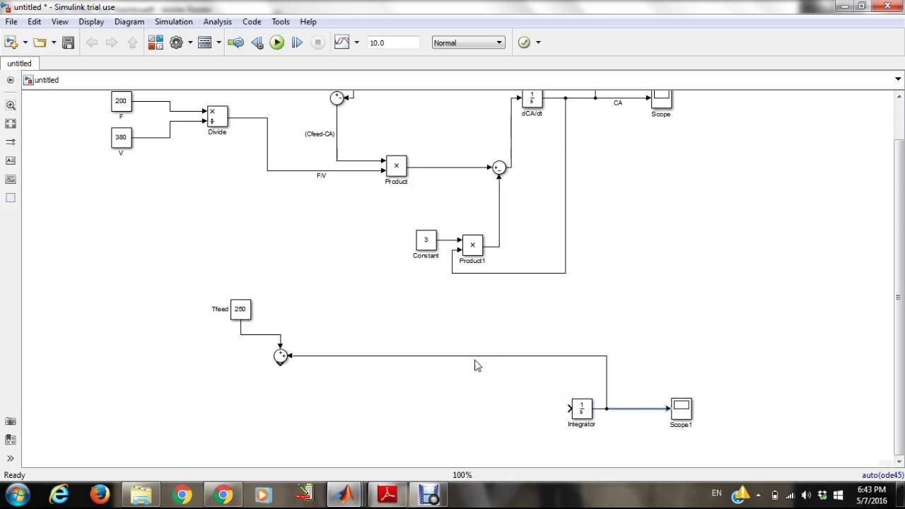905x509 pixels.
Task: Select the Tfeed constant block 250
Action: click(x=240, y=310)
